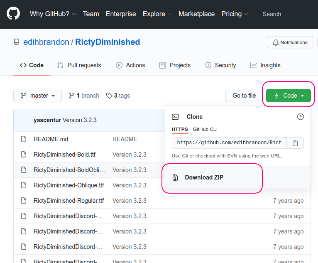Open the master branch selector dropdown
This screenshot has height=263, width=318.
37,96
